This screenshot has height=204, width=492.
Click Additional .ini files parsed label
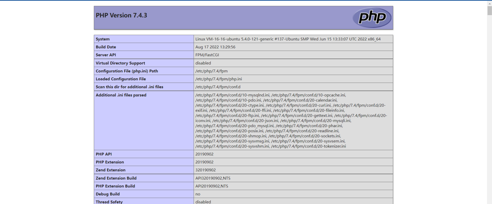121,95
